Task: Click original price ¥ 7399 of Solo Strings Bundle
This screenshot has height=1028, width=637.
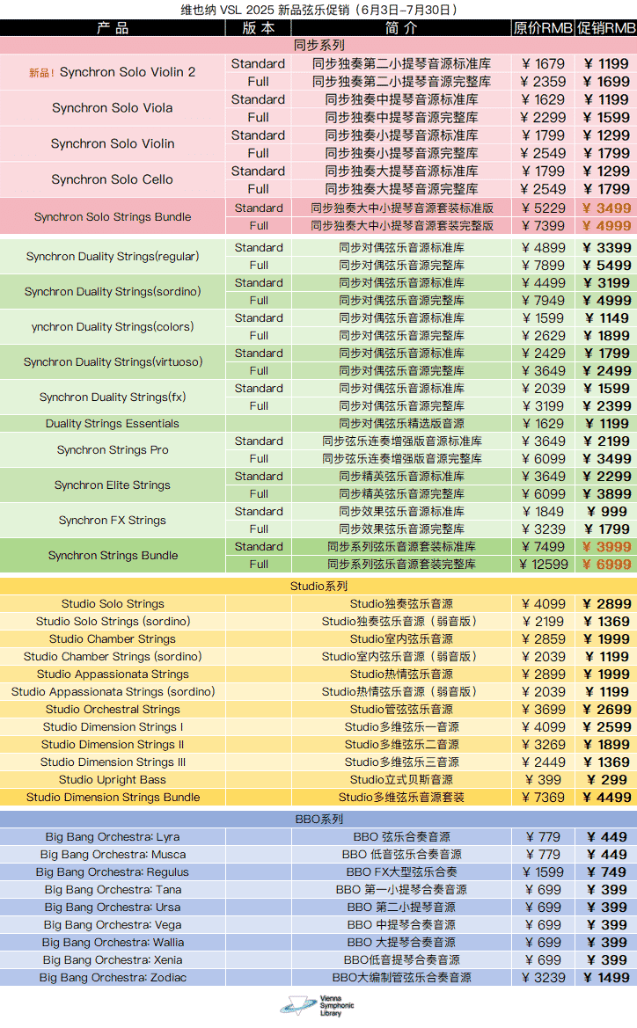Action: pyautogui.click(x=544, y=225)
